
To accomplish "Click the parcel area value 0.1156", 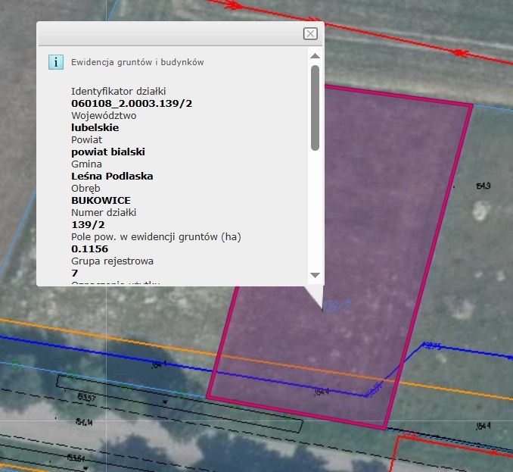I will (x=89, y=249).
